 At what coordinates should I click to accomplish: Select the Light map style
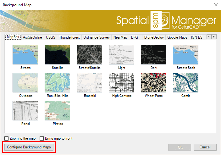coord(121,55)
